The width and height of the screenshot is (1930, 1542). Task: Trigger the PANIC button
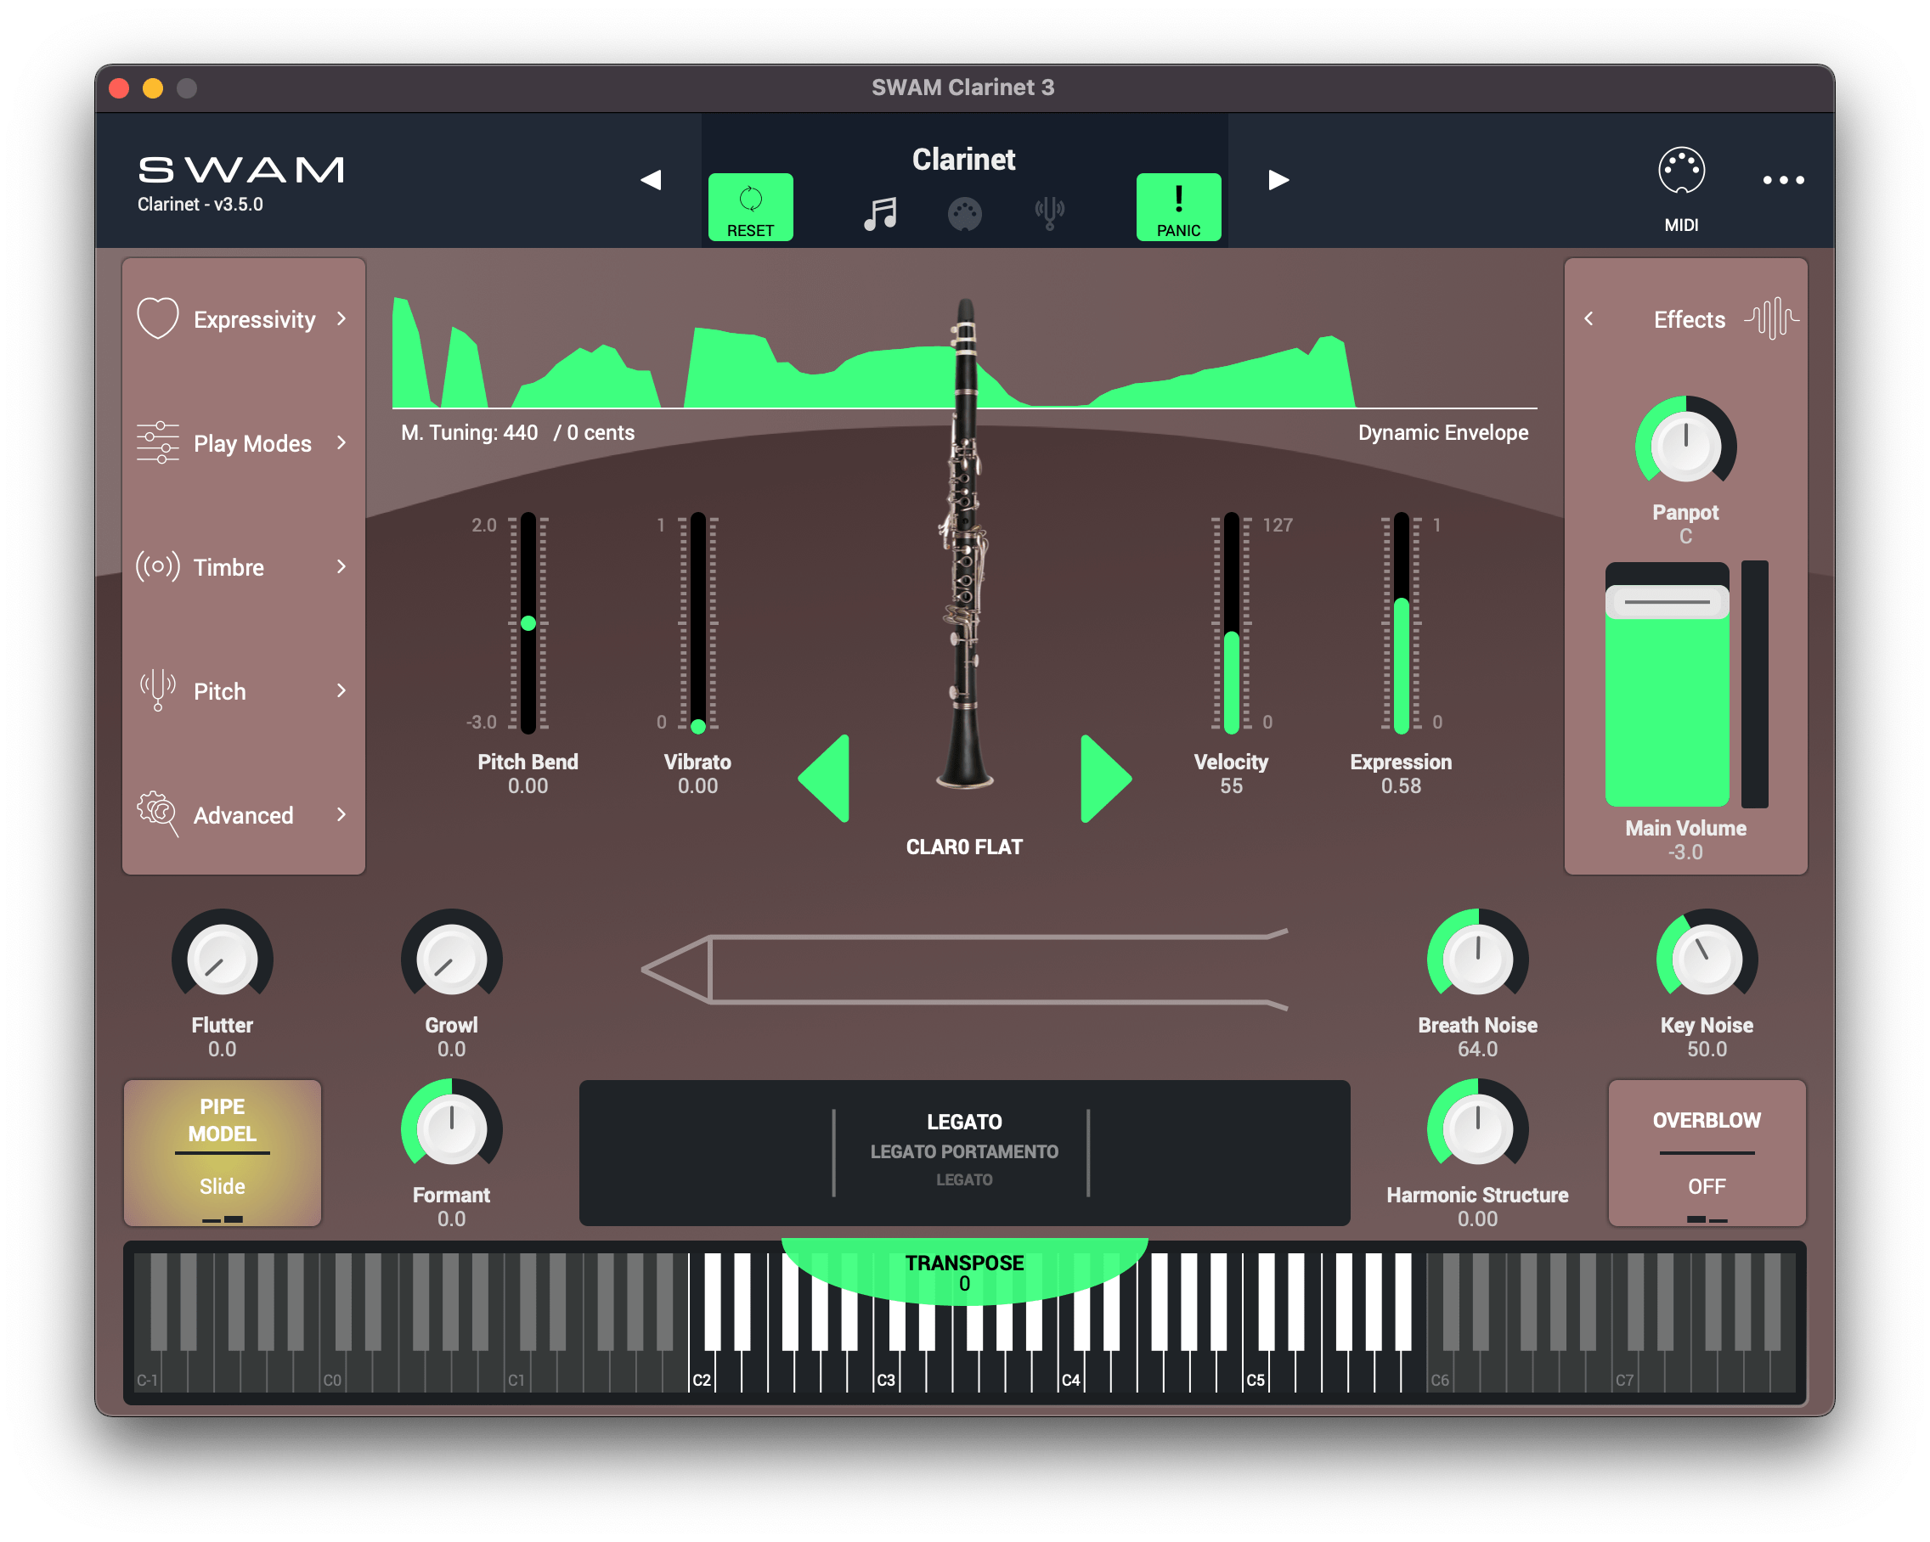1178,206
